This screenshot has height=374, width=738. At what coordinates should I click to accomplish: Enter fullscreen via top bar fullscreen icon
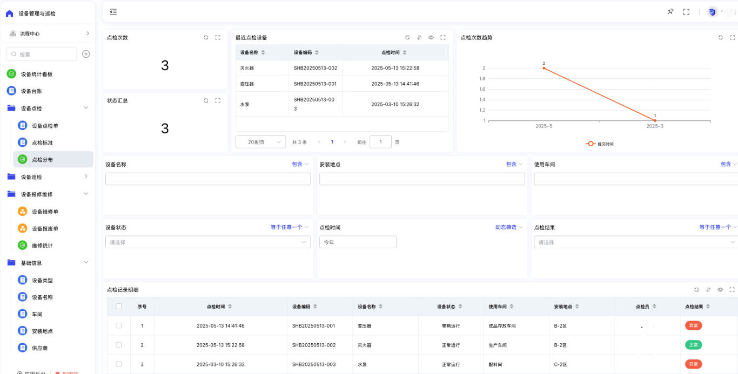(x=686, y=12)
